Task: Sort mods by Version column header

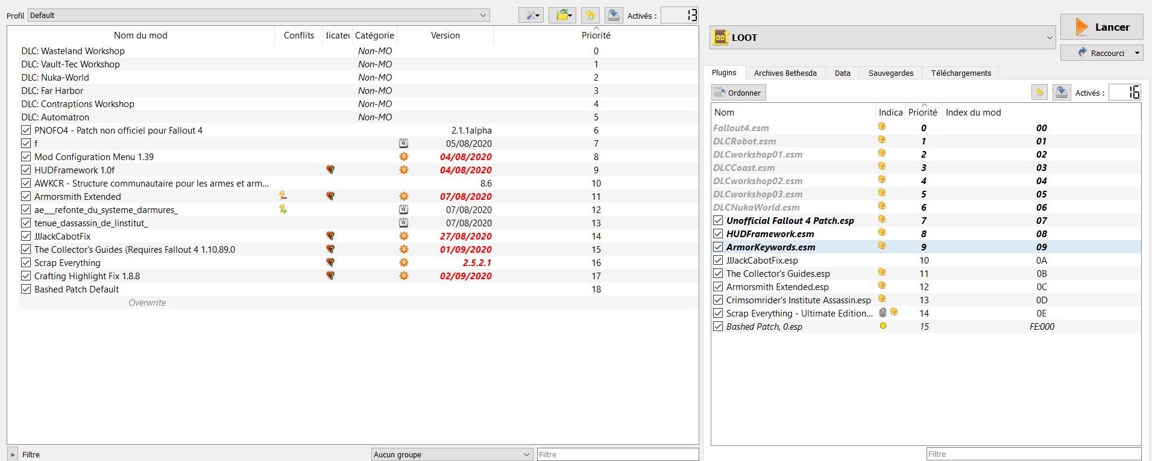Action: [x=445, y=35]
